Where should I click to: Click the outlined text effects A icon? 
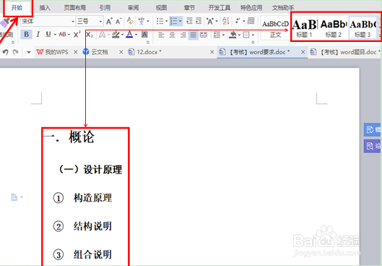102,35
